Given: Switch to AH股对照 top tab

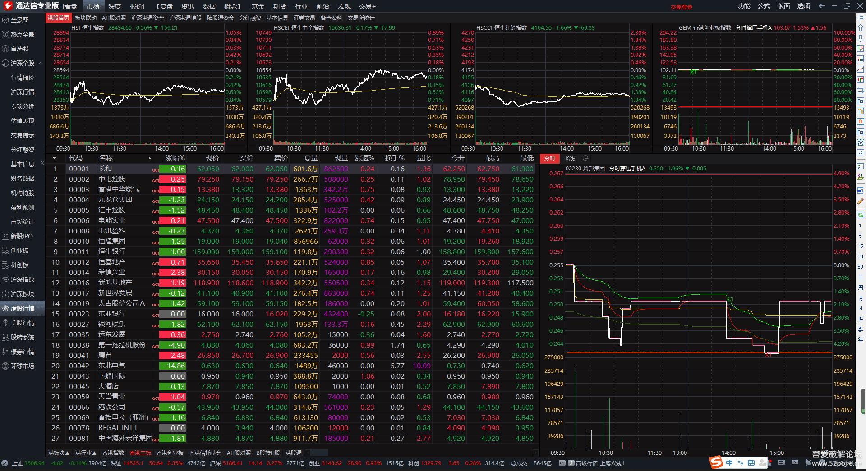Looking at the screenshot, I should pos(114,18).
